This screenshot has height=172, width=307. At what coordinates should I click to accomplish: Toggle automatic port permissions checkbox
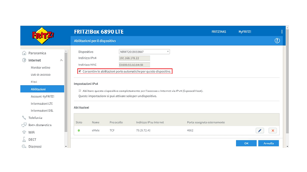[80, 71]
